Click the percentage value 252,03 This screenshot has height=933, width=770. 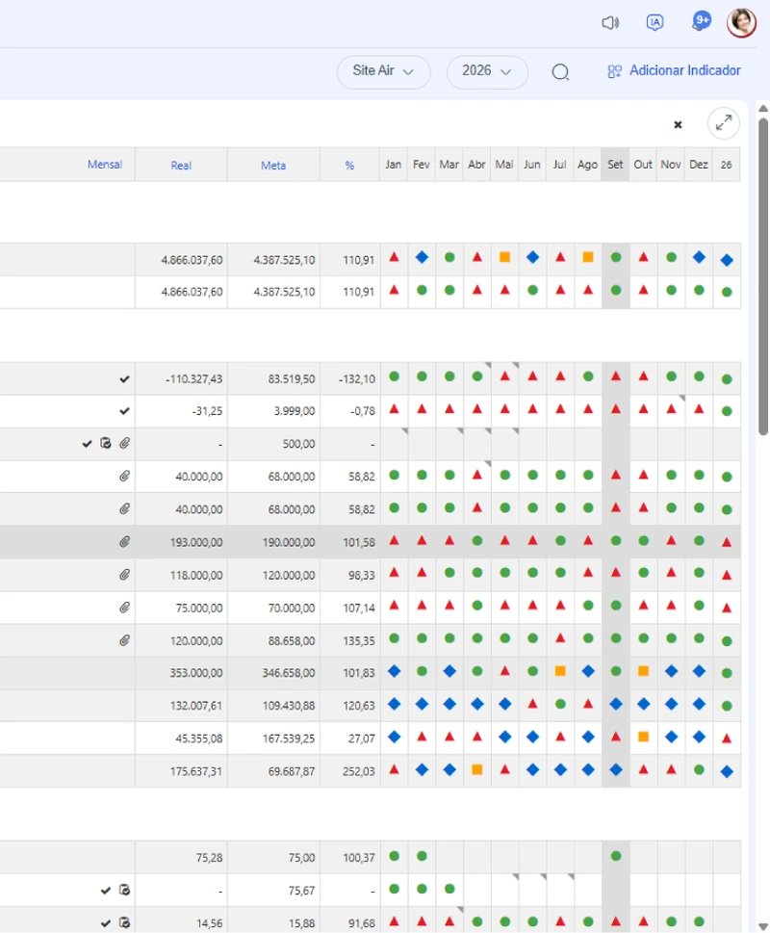pyautogui.click(x=359, y=771)
